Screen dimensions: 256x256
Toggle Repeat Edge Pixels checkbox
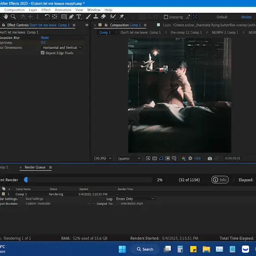[x=43, y=53]
